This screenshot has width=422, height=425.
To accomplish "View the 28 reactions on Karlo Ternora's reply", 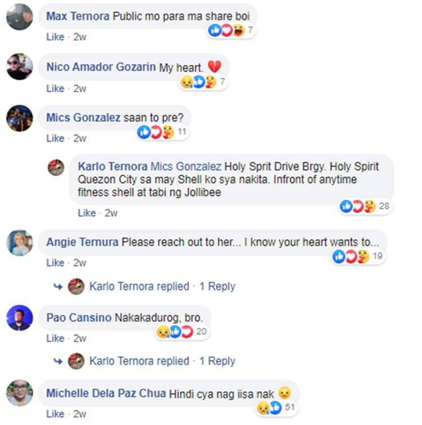I will tap(365, 207).
